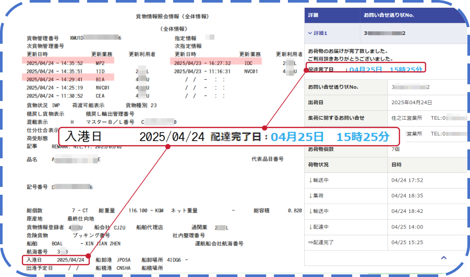The image size is (470, 277).
Task: Select the 詳細 column header
Action: point(314,14)
